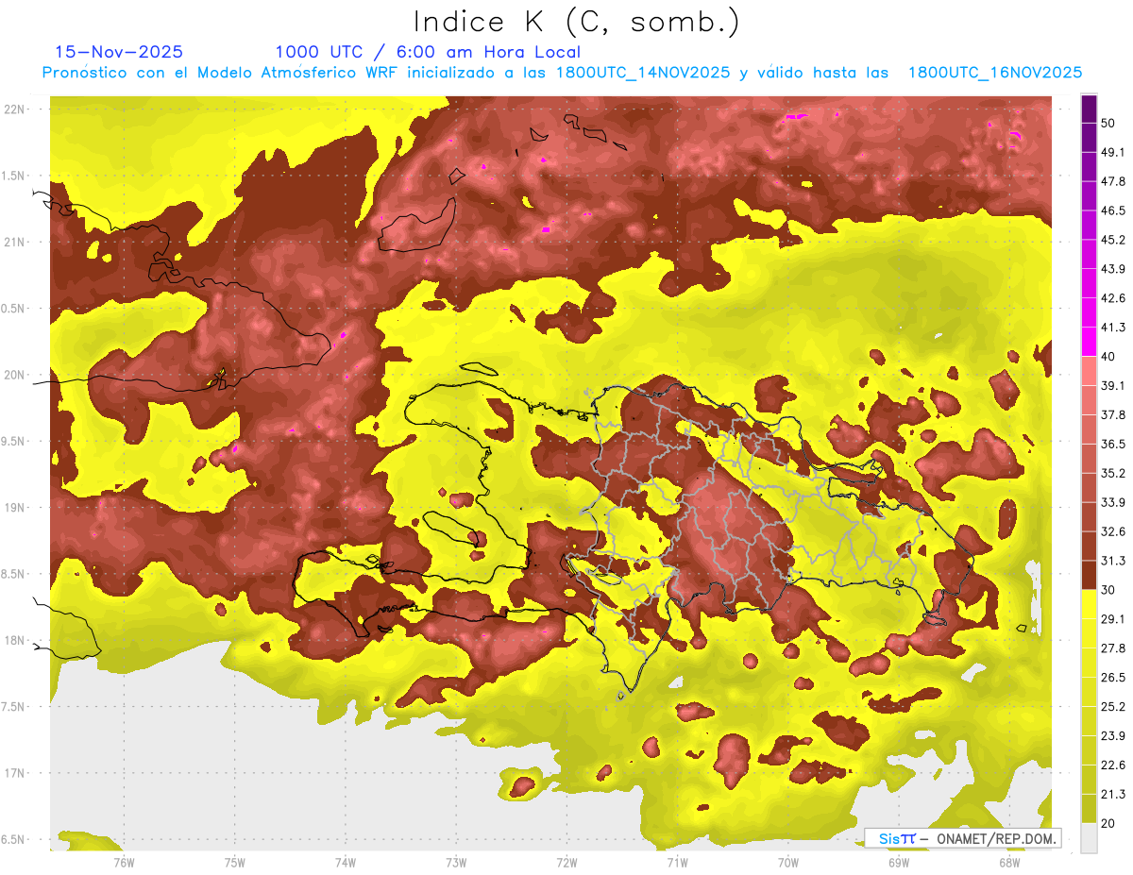Click the '76W' longitude label
1133x875 pixels.
[x=124, y=862]
